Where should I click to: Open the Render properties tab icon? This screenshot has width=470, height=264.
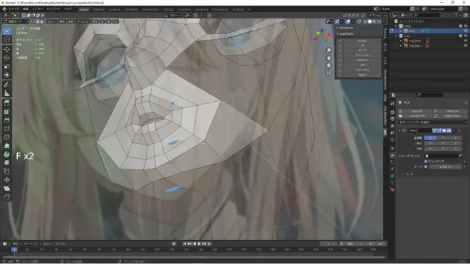(392, 112)
